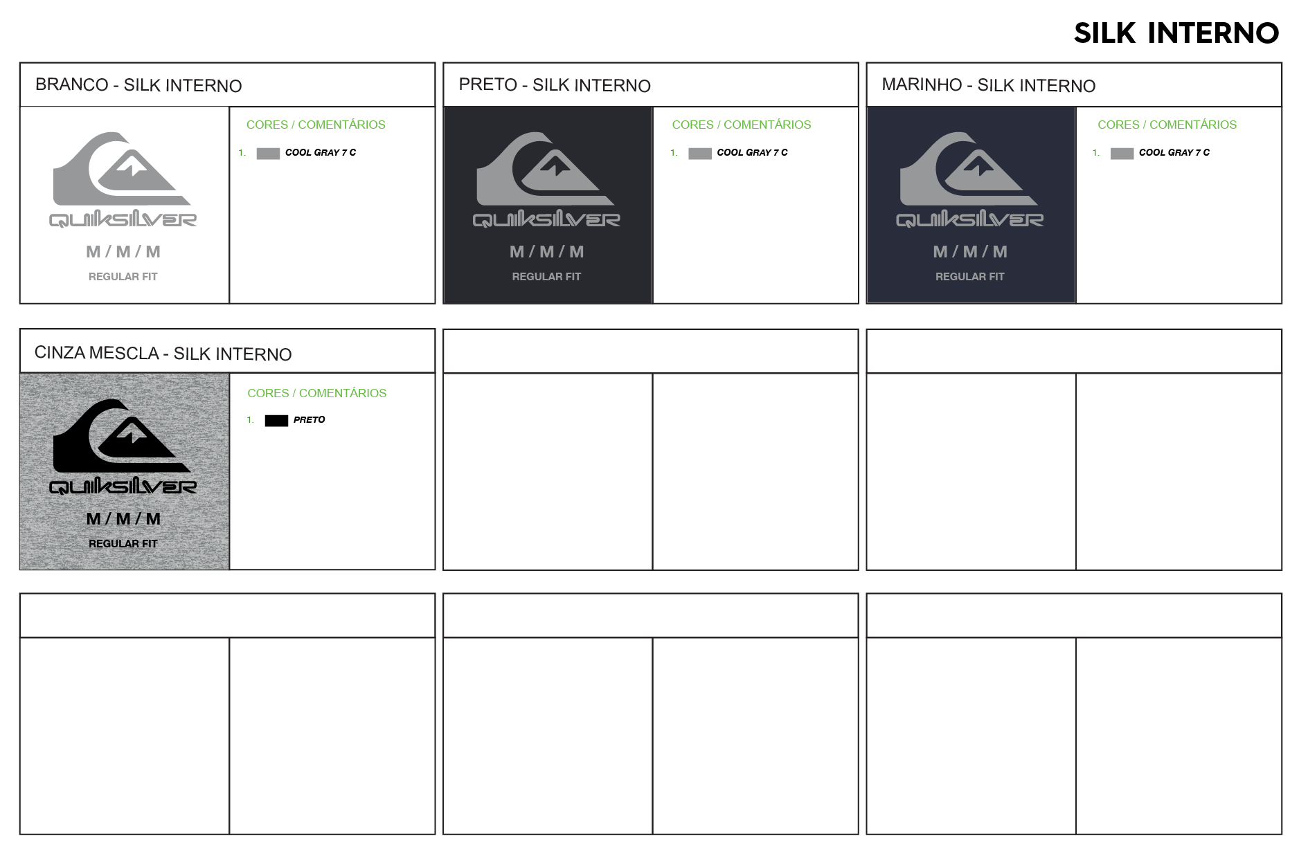The width and height of the screenshot is (1299, 865).
Task: Click COOL GRAY 7 C label in PRETO
Action: [x=752, y=152]
